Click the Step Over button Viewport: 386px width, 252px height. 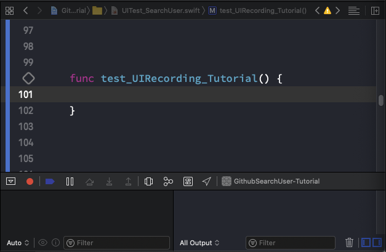coord(89,181)
